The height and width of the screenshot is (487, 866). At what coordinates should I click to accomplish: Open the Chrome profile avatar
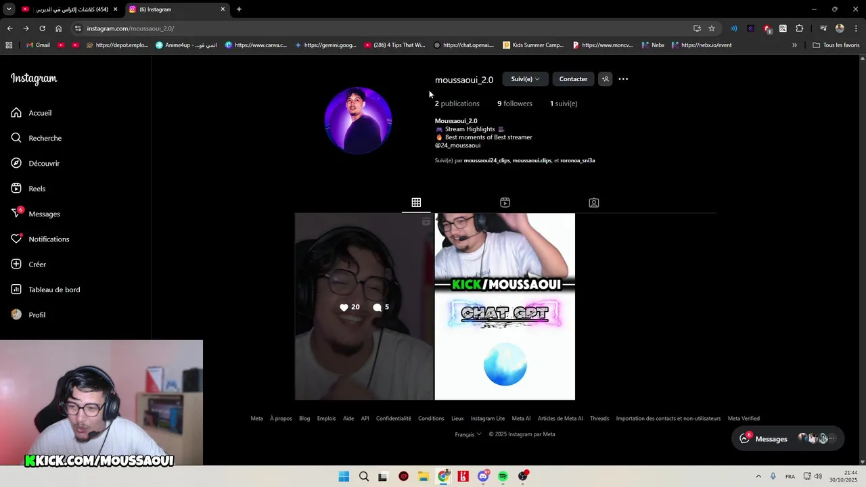click(x=840, y=28)
